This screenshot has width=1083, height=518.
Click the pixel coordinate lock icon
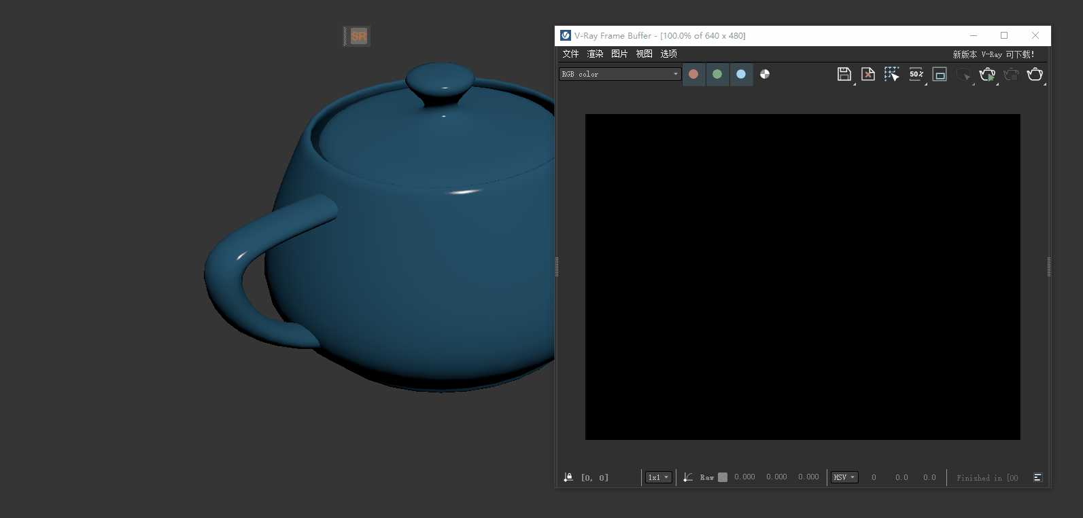(568, 477)
